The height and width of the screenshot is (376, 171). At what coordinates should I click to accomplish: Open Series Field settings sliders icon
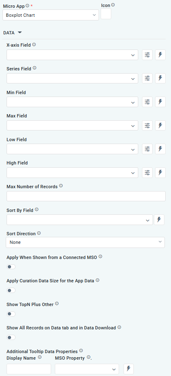pos(147,78)
